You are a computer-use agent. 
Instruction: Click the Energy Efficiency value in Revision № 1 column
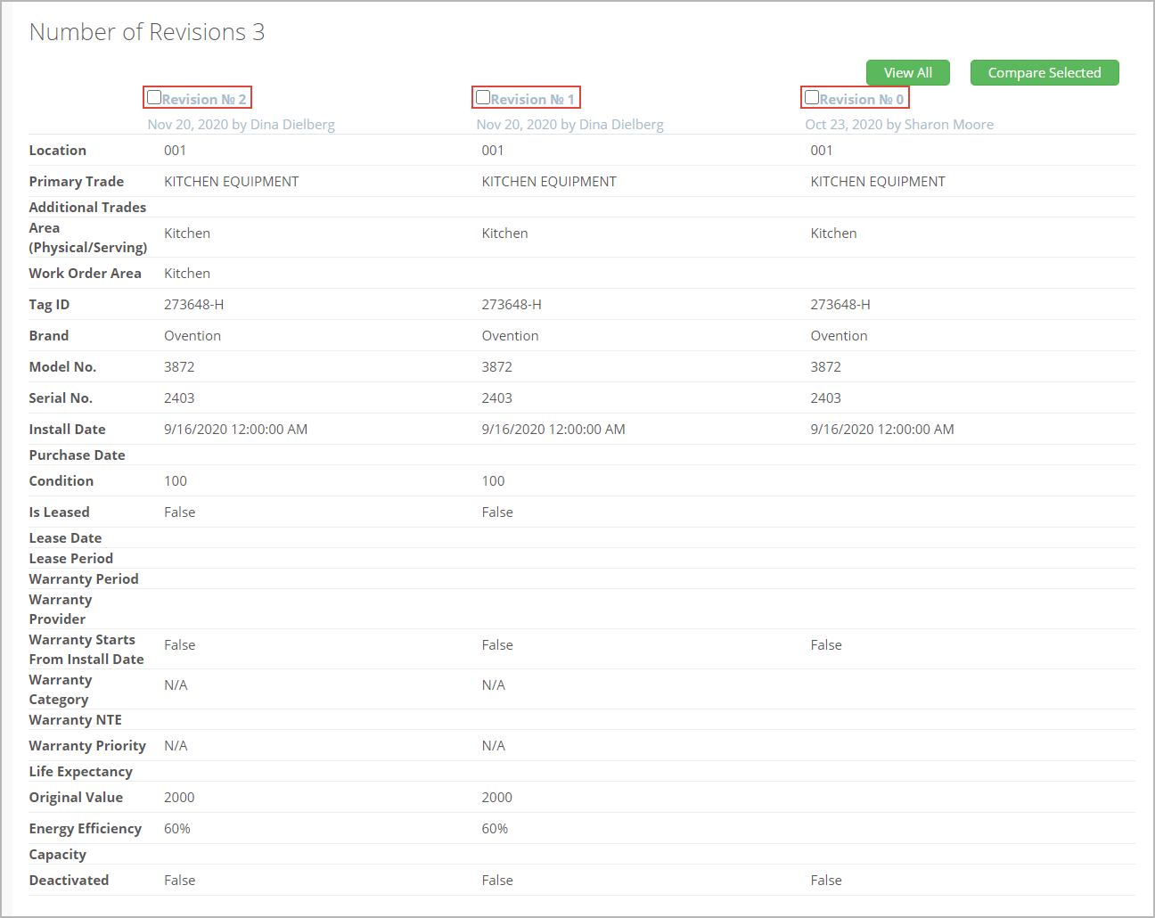(x=495, y=829)
